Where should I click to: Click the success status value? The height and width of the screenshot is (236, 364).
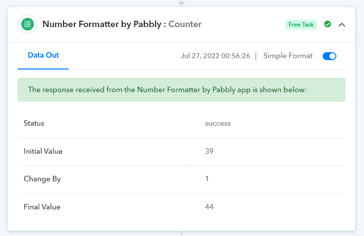[218, 123]
